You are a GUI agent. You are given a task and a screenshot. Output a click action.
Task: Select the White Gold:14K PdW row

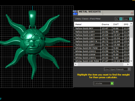(x=102, y=61)
